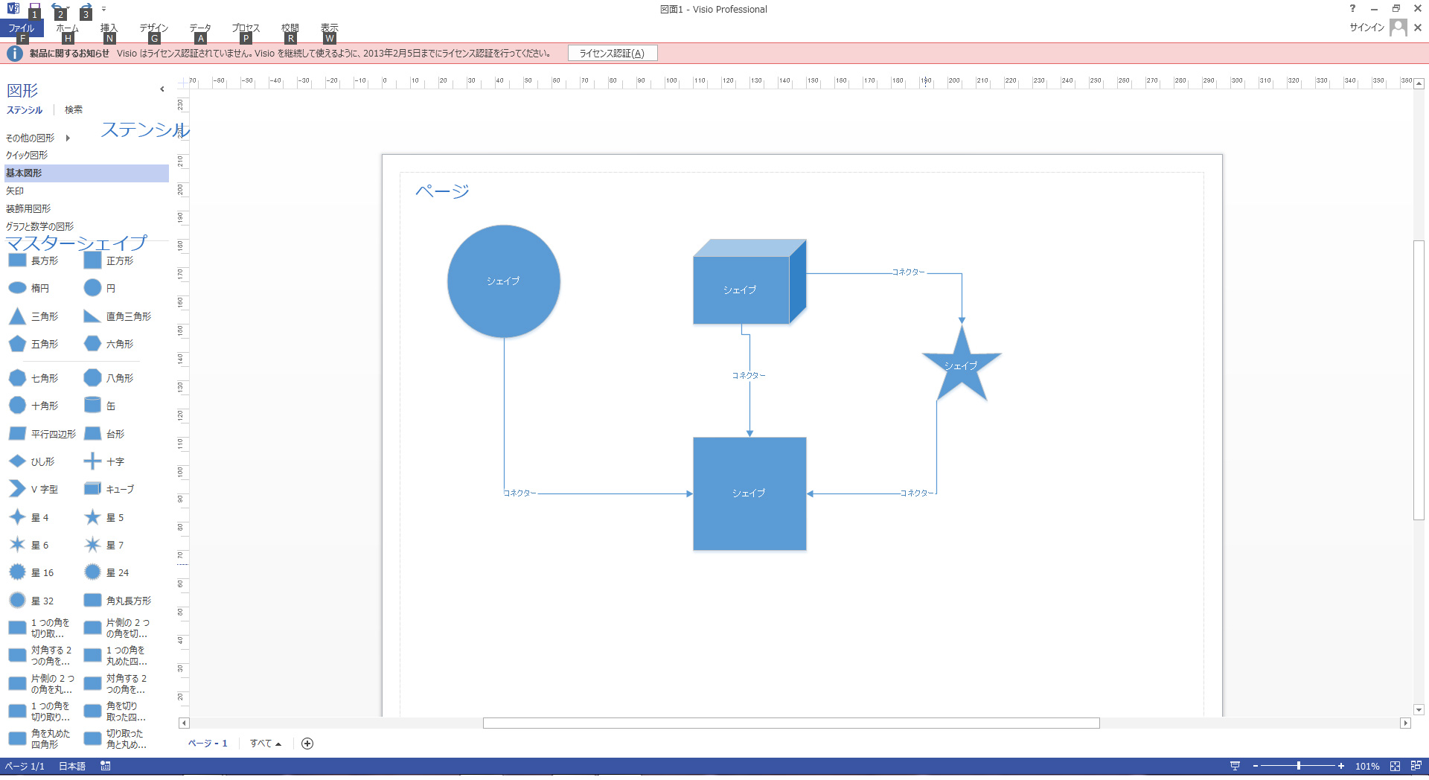Screen dimensions: 1429x780
Task: Select the 楕円 ellipse master shape
Action: 29,288
